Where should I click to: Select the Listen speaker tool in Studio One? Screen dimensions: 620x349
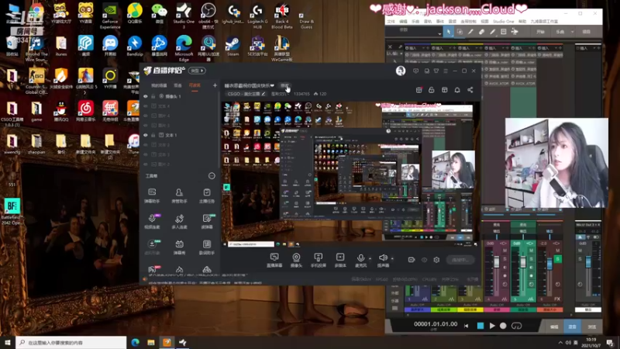515,32
